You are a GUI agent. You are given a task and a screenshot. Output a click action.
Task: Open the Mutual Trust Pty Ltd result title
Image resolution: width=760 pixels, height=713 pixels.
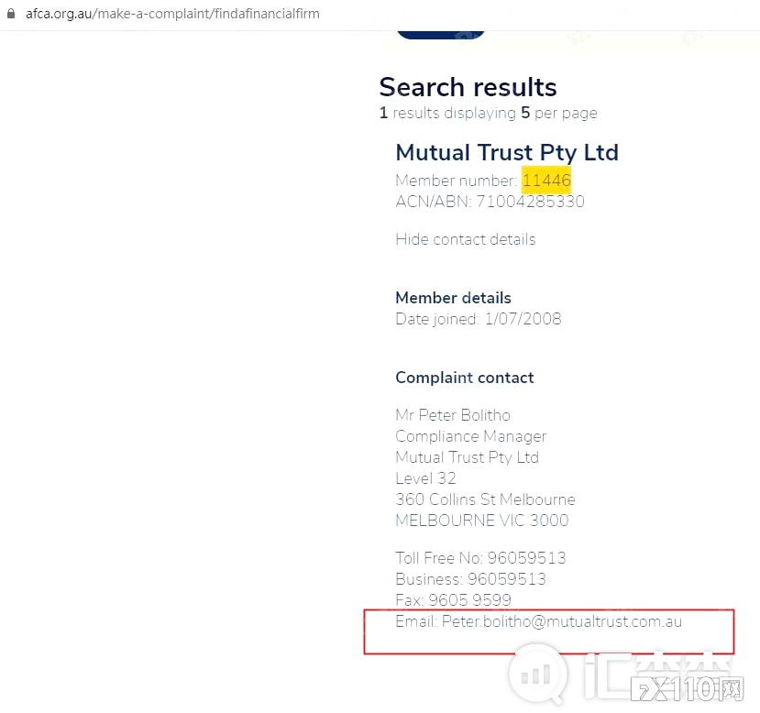507,153
